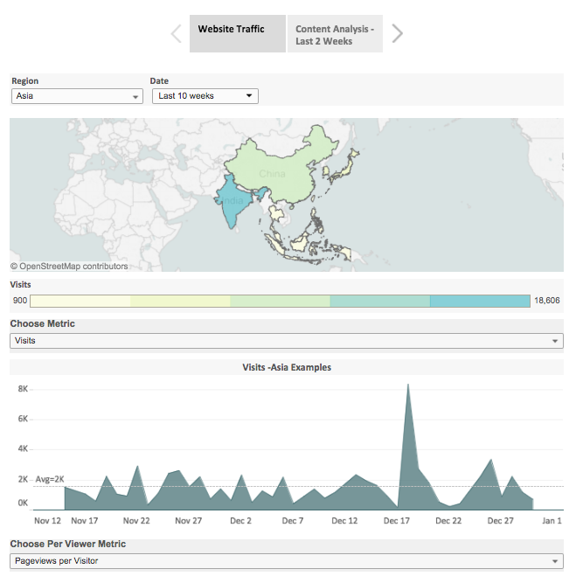Click the middle green segment of Visits legend

coord(280,301)
